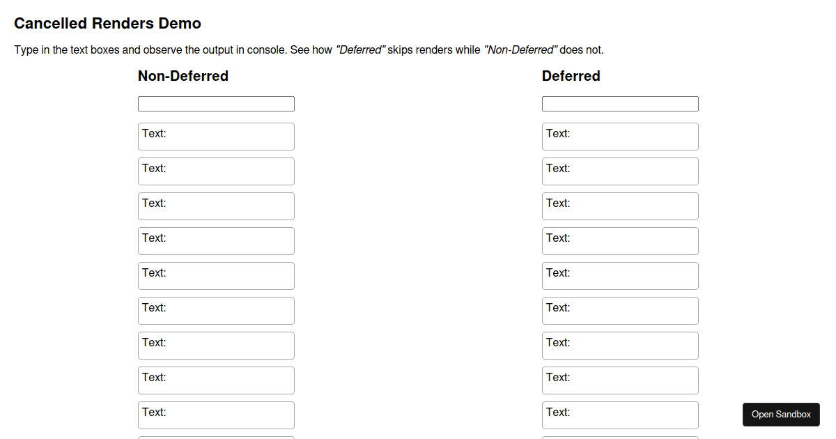Select fourth Text box under Deferred
This screenshot has width=836, height=439.
[620, 241]
